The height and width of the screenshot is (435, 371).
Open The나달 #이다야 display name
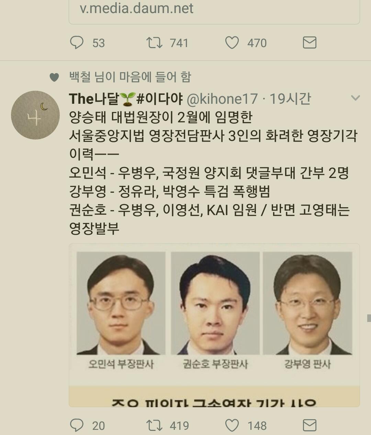coord(126,99)
